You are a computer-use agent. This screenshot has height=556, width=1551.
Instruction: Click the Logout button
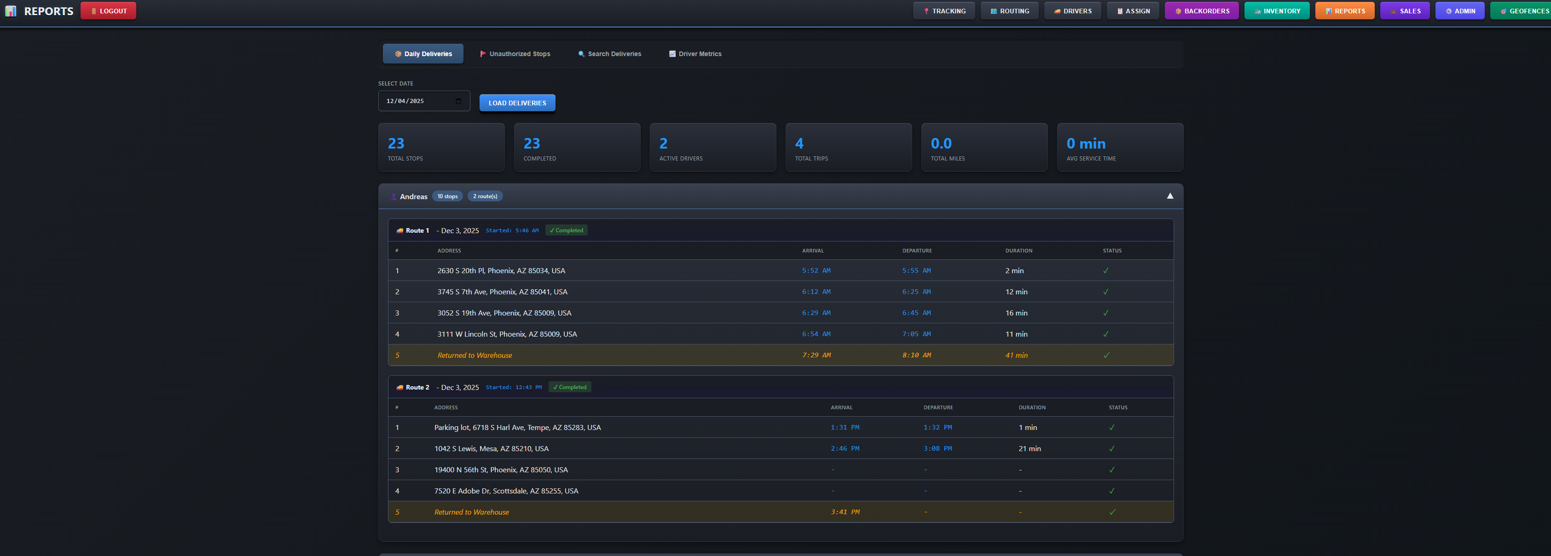pyautogui.click(x=108, y=11)
